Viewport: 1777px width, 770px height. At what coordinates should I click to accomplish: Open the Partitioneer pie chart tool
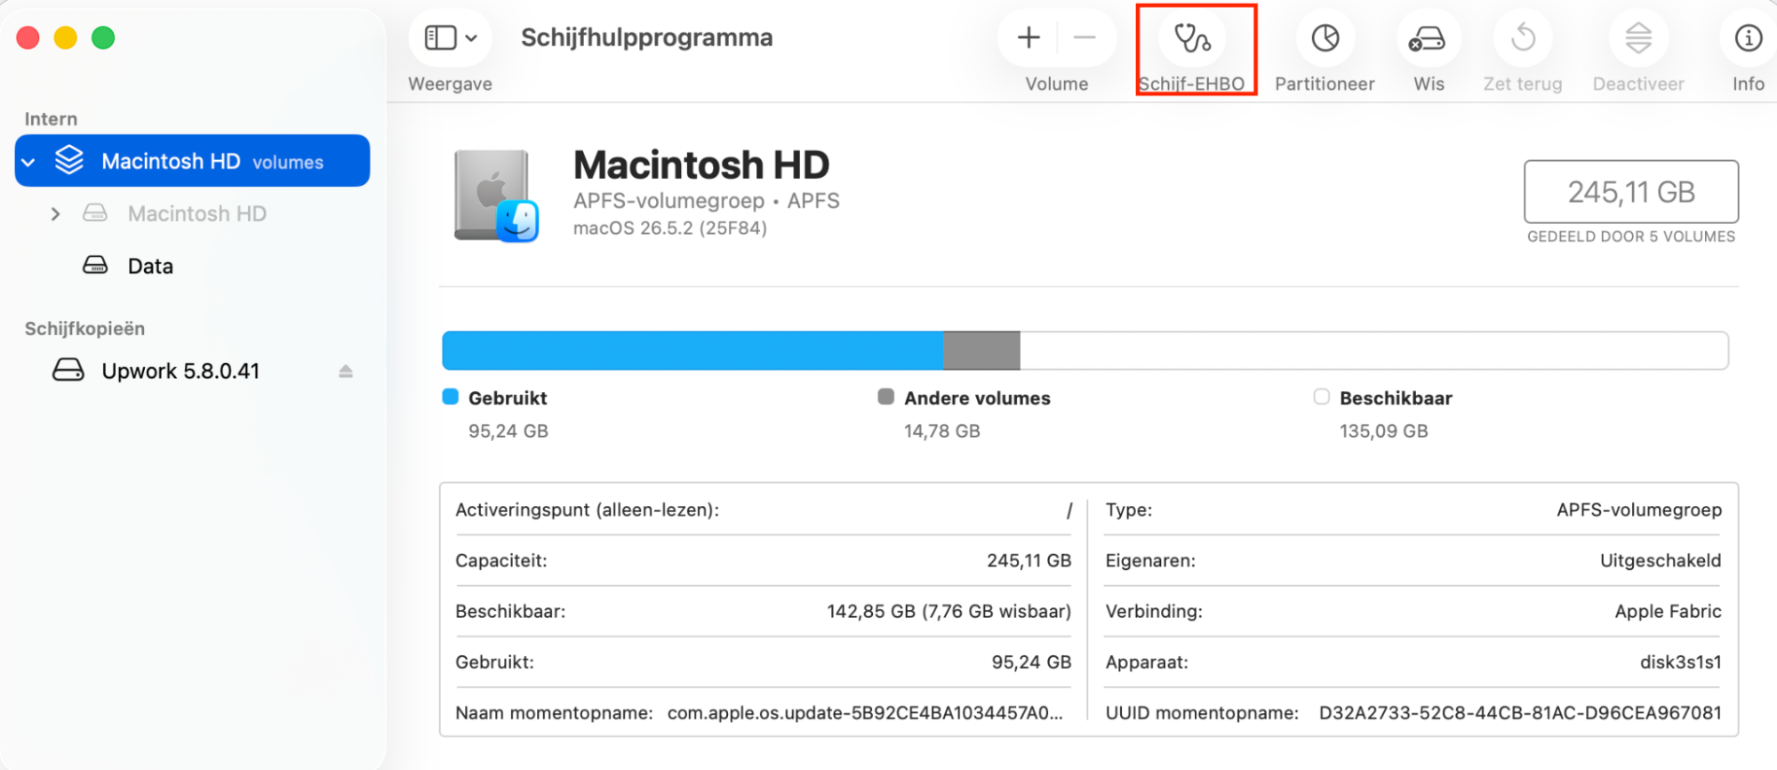tap(1325, 38)
